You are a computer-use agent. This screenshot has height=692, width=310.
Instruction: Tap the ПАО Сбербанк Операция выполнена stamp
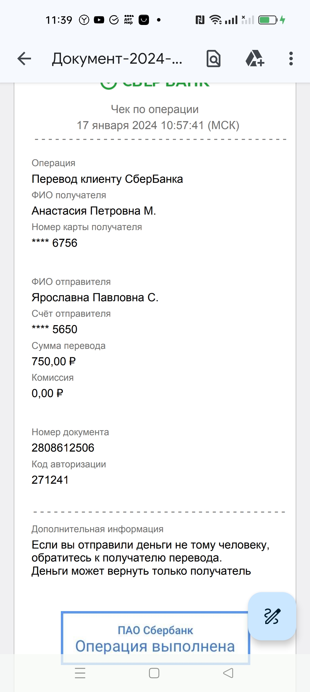click(x=155, y=638)
